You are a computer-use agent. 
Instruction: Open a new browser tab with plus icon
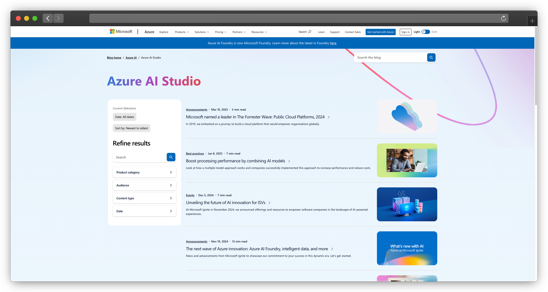pyautogui.click(x=532, y=21)
